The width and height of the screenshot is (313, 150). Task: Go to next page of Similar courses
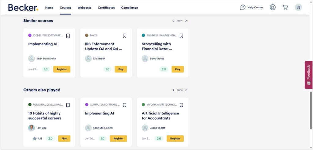click(186, 21)
